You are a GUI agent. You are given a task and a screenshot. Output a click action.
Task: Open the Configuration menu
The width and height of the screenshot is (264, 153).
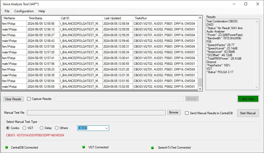click(24, 11)
